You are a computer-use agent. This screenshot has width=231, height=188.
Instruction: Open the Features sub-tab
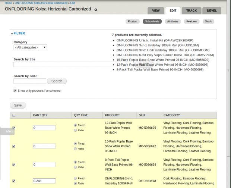(192, 22)
